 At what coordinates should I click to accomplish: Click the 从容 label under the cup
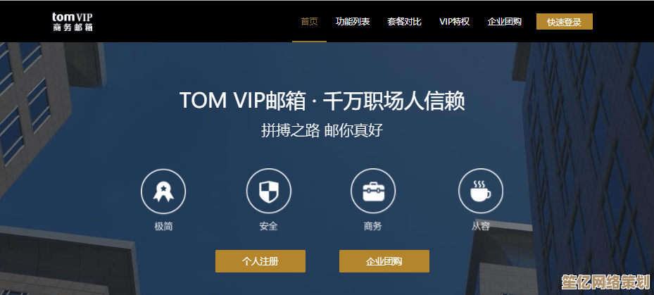pos(481,227)
